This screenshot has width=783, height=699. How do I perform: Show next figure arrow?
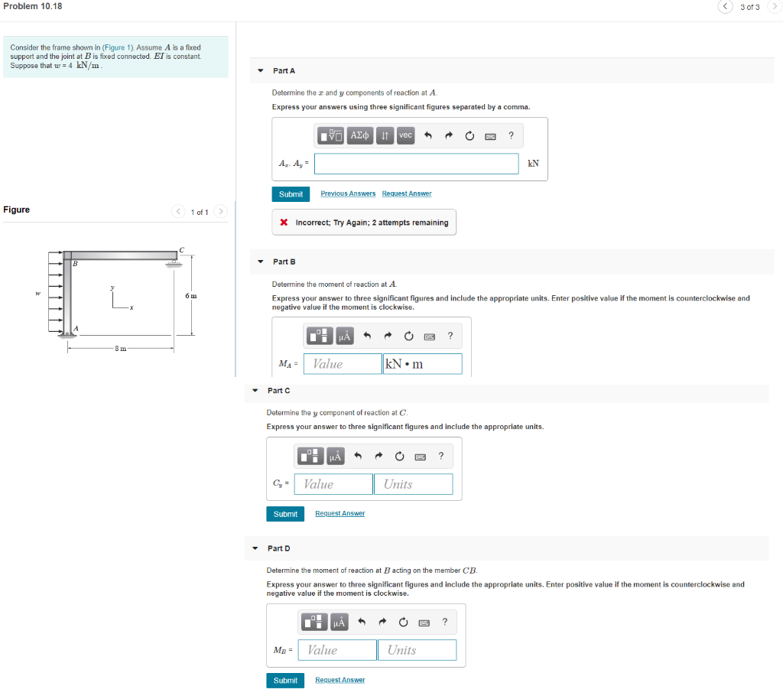[x=221, y=212]
